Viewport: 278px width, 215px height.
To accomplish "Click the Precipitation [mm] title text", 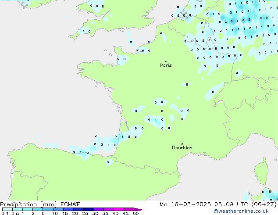I will coord(28,204).
